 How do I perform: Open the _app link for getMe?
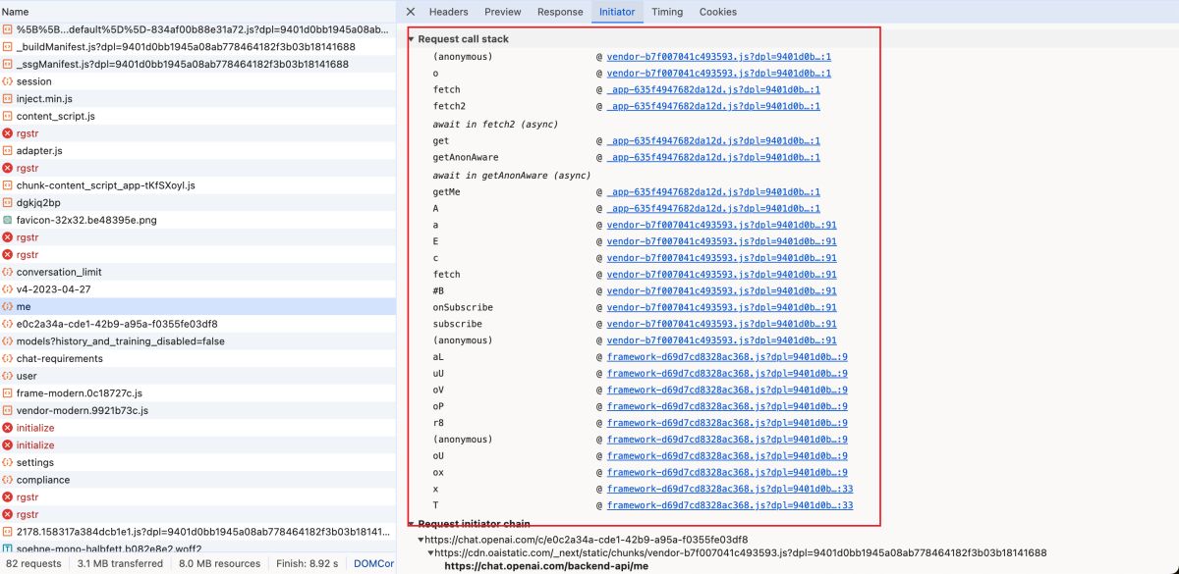(x=713, y=192)
